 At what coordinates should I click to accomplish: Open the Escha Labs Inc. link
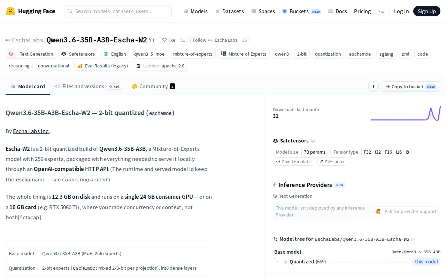[31, 131]
